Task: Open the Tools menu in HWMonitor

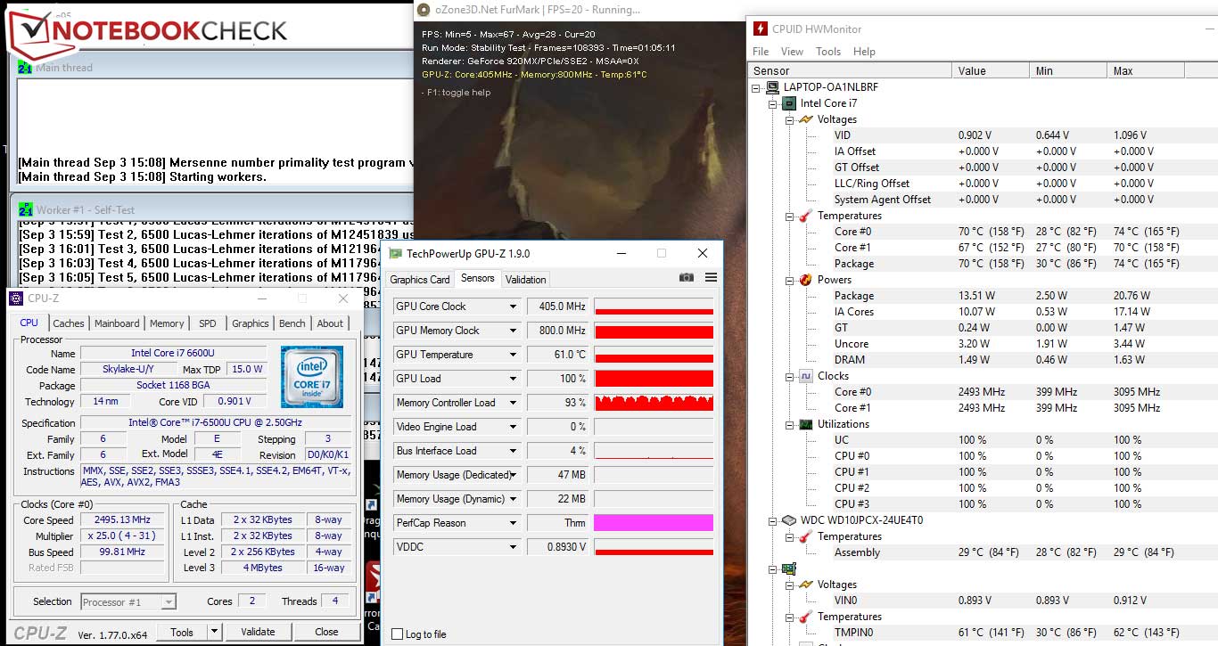Action: tap(827, 52)
